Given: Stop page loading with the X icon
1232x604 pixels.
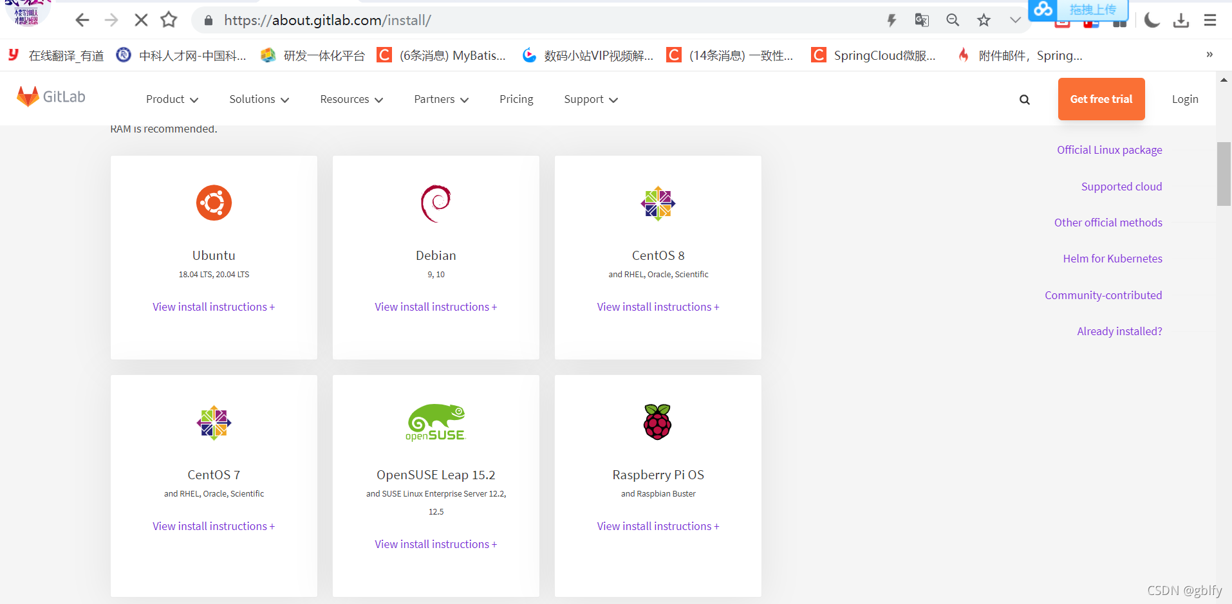Looking at the screenshot, I should (x=141, y=20).
